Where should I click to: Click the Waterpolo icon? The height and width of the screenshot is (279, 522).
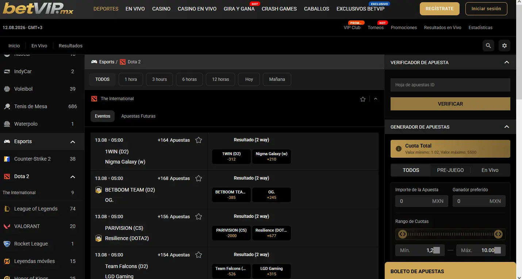click(7, 124)
